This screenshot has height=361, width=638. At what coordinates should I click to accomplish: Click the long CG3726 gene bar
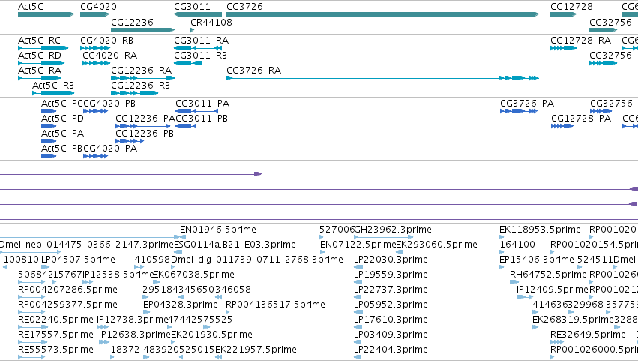tap(382, 14)
